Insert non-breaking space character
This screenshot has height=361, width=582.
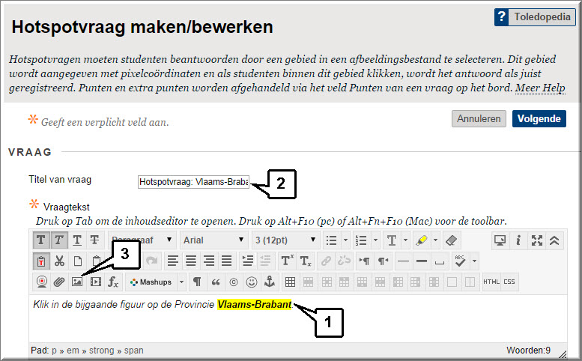click(440, 261)
